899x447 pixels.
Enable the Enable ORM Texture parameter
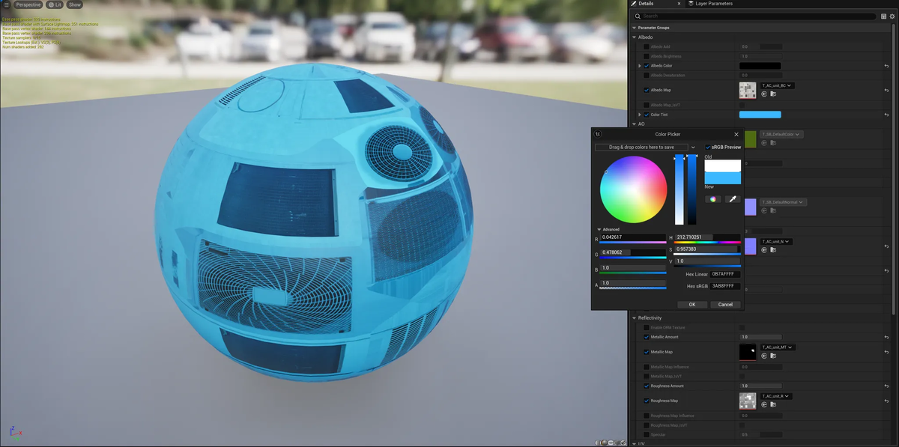pos(647,327)
